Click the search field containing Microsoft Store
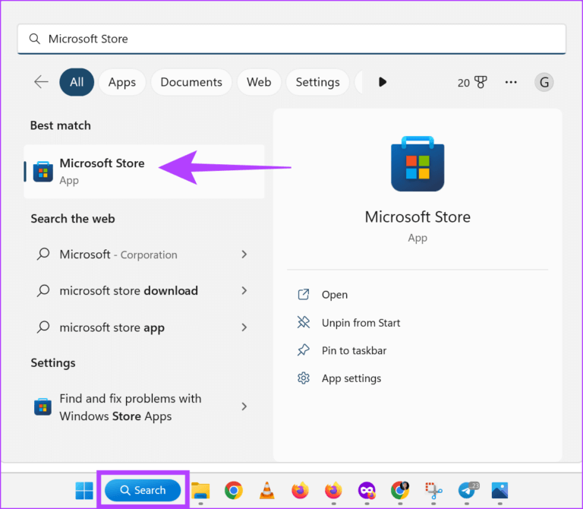The width and height of the screenshot is (583, 509). tap(291, 39)
